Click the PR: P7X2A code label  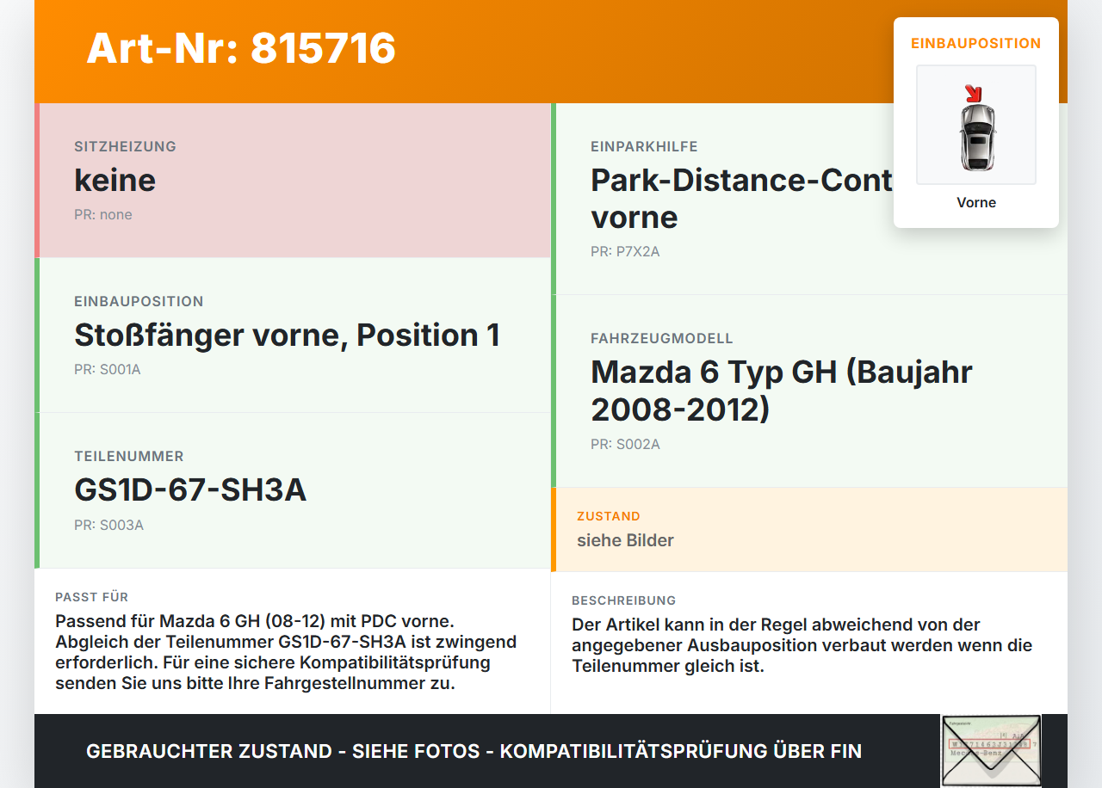(625, 252)
